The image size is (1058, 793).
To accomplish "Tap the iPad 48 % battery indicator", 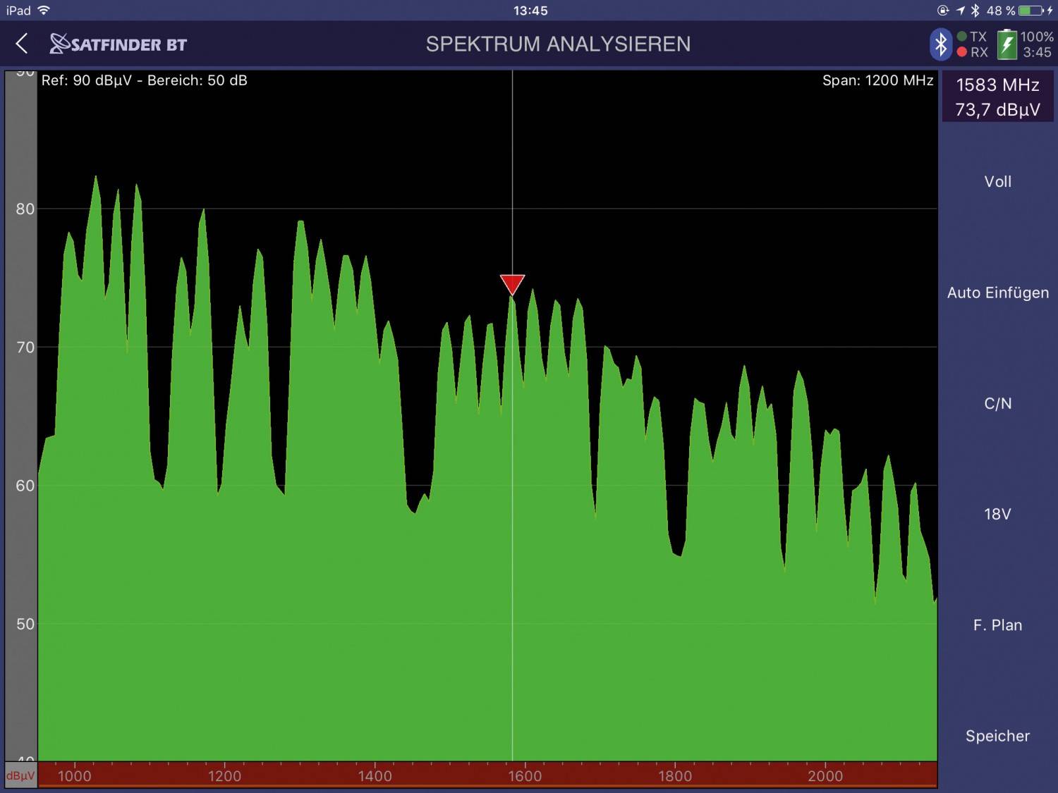I will [x=1019, y=11].
